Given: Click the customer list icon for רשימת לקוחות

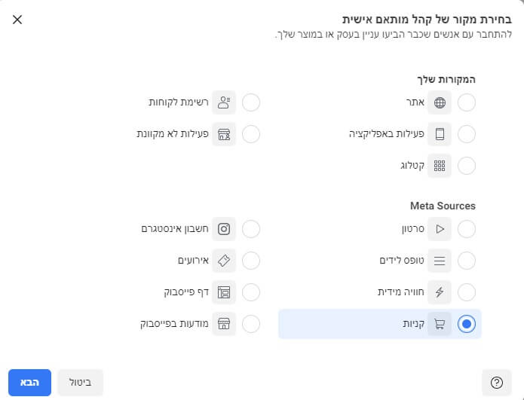Looking at the screenshot, I should [x=224, y=103].
